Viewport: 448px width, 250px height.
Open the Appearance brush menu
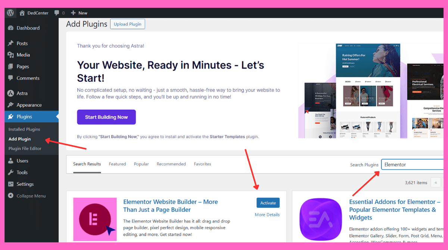[x=10, y=105]
